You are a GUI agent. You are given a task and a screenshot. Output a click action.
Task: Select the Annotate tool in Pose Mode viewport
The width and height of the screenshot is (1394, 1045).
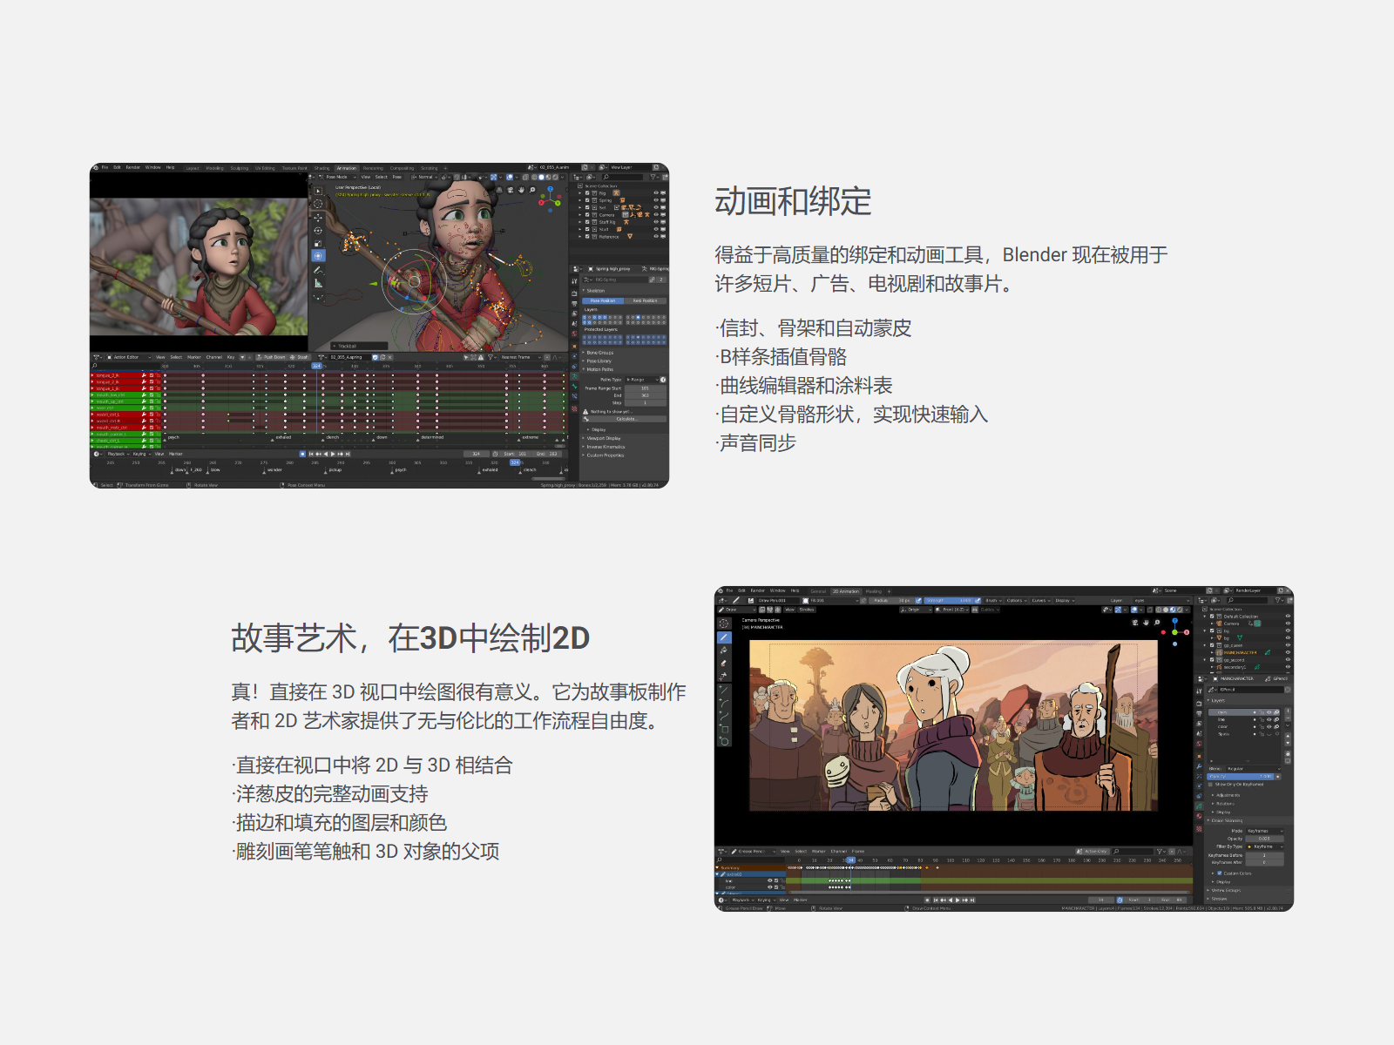(318, 271)
